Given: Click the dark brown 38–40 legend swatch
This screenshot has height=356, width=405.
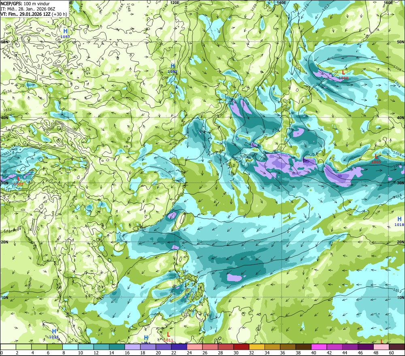Looking at the screenshot, I should tap(303, 347).
